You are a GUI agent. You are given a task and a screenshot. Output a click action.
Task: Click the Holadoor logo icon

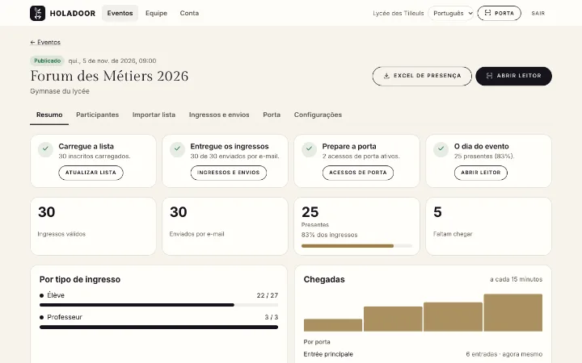tap(37, 14)
